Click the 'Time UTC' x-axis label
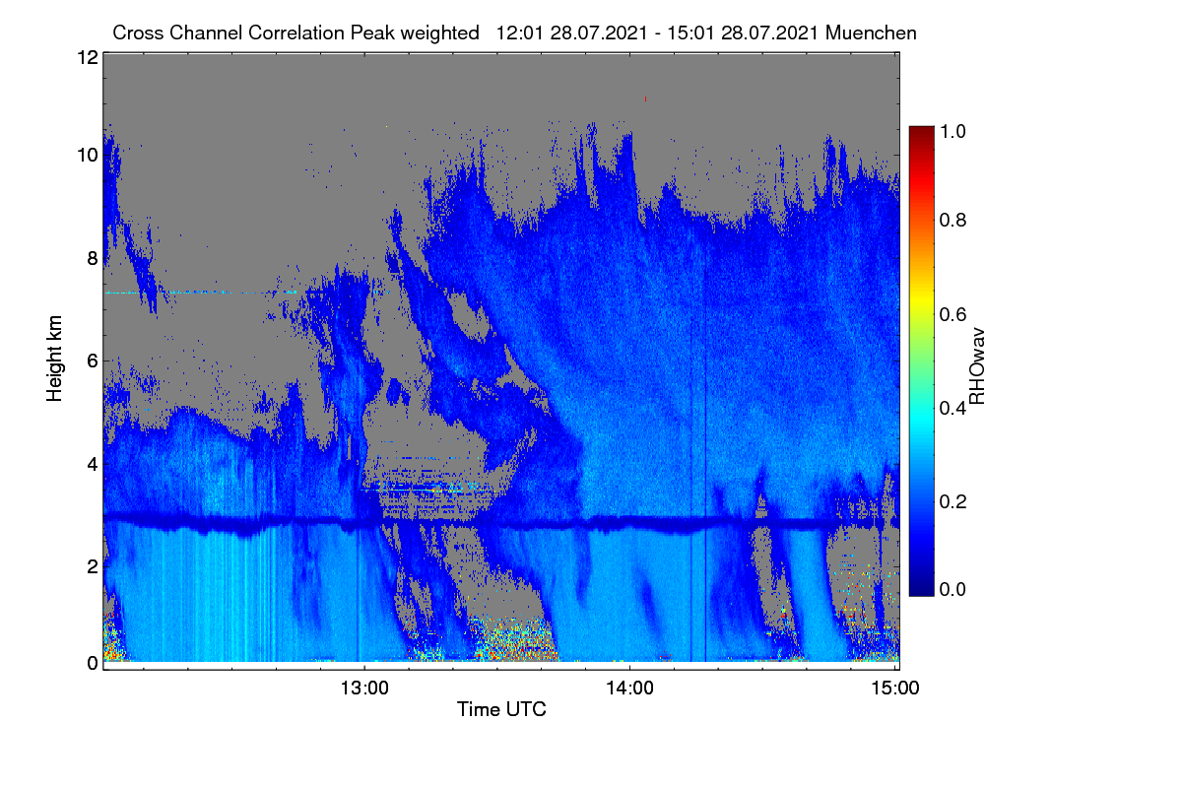The width and height of the screenshot is (1182, 788). [501, 709]
